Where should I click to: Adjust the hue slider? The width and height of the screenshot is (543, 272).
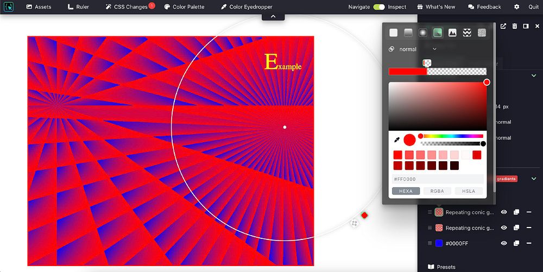pyautogui.click(x=452, y=136)
